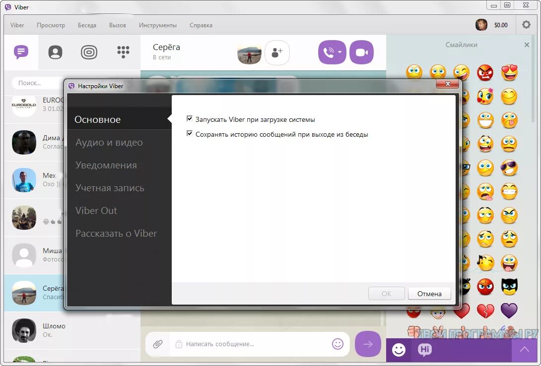
Task: Open the call options dropdown arrow
Action: tap(340, 52)
